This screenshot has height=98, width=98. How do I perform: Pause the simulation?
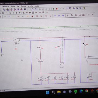click(x=60, y=9)
